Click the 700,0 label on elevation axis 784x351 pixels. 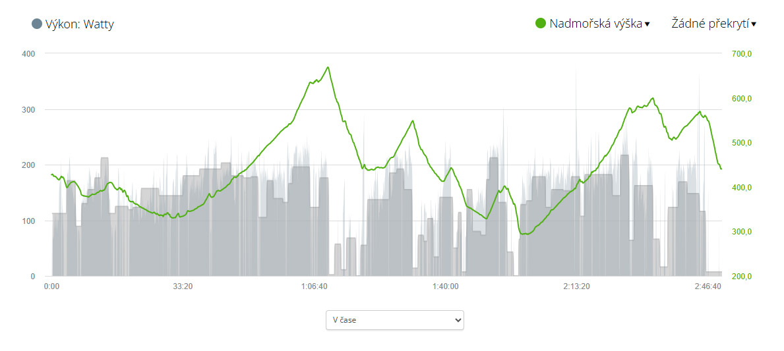tap(742, 54)
